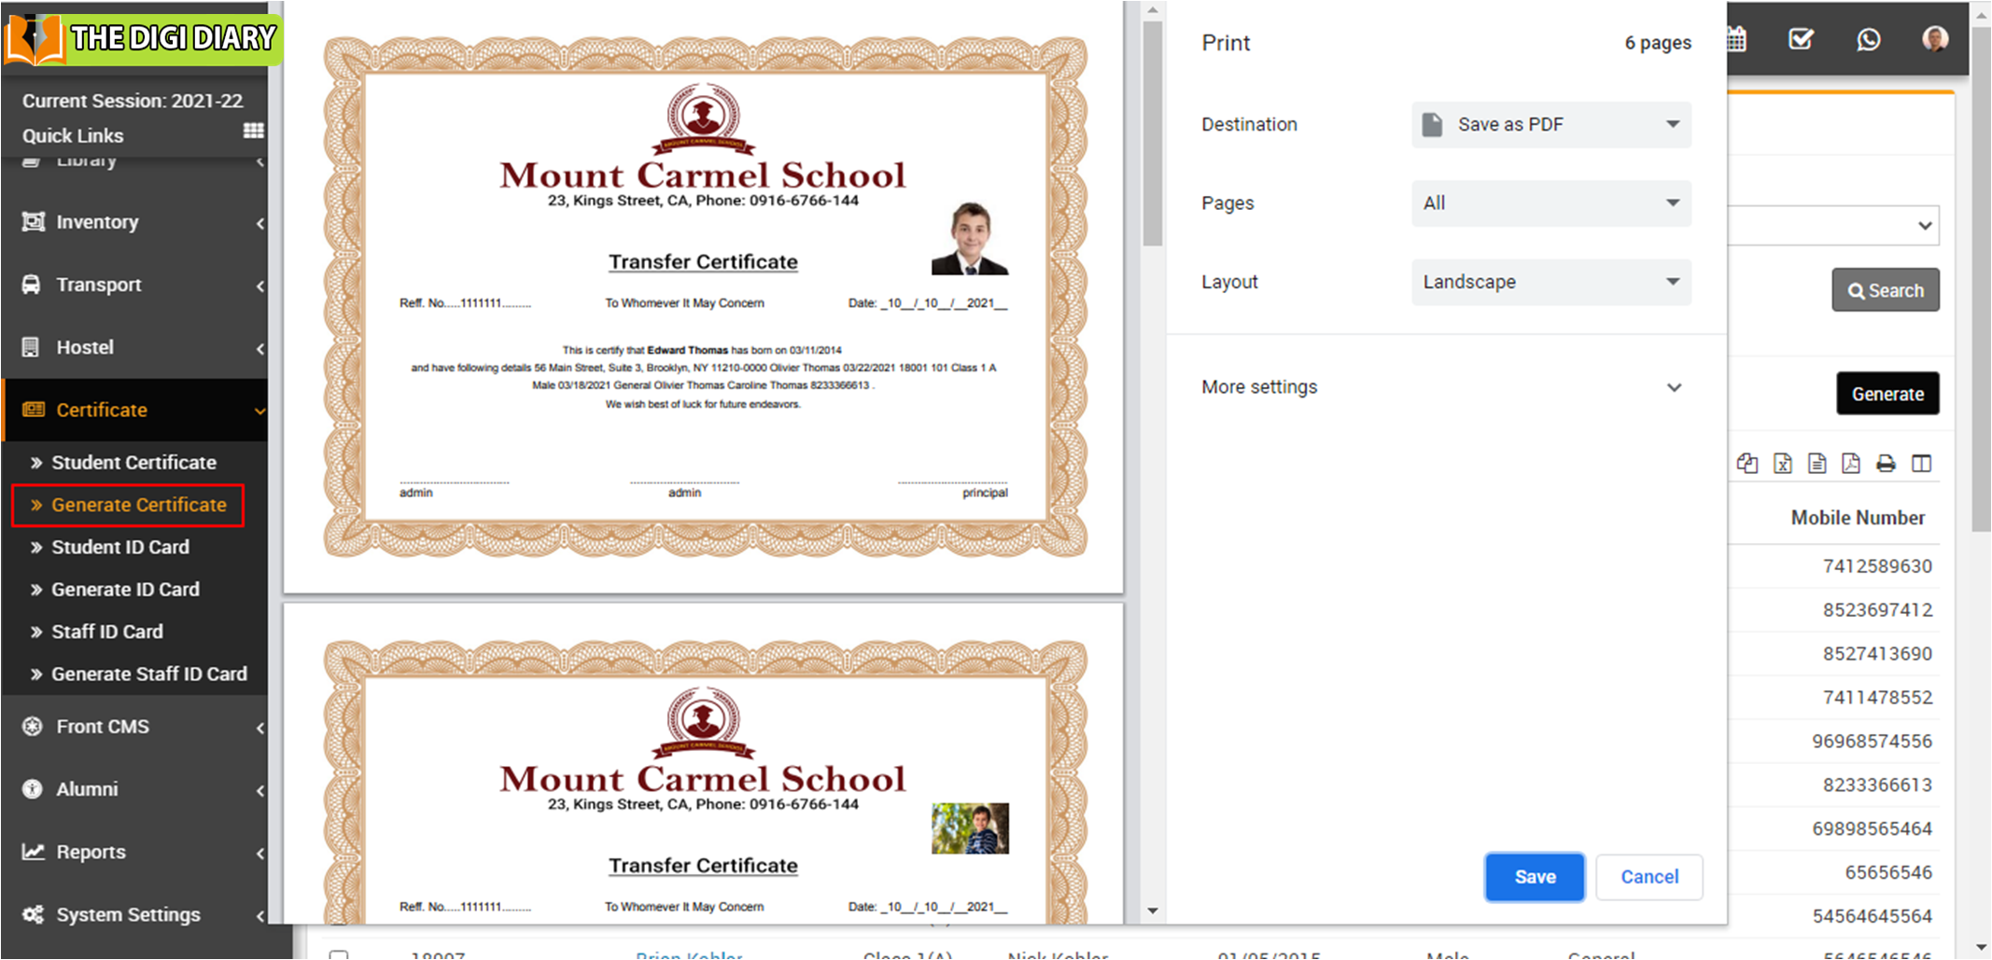Click the print preview scrollbar down arrow
This screenshot has height=960, width=1992.
1153,911
